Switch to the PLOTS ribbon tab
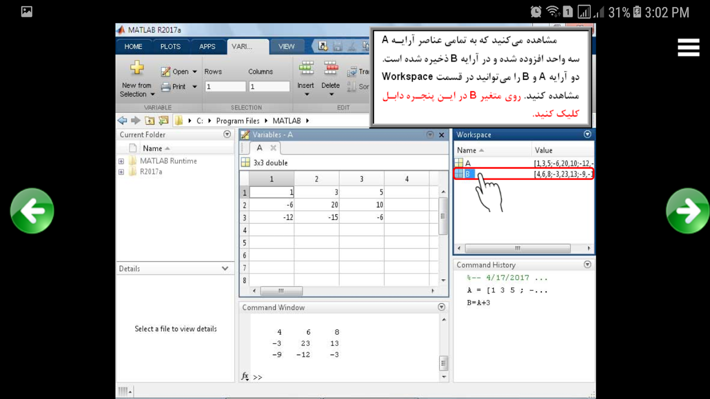The width and height of the screenshot is (710, 399). [170, 46]
